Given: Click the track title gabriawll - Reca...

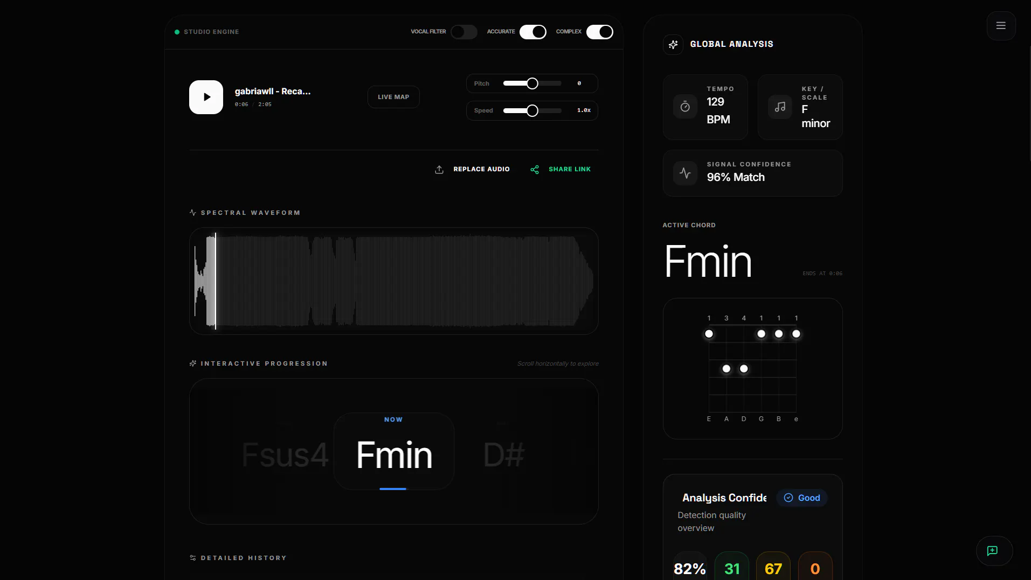Looking at the screenshot, I should tap(273, 92).
